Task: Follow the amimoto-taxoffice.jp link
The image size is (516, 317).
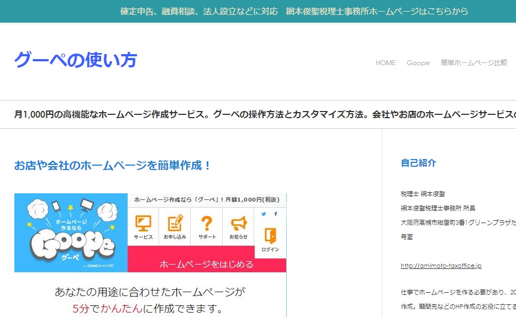Action: click(x=441, y=266)
